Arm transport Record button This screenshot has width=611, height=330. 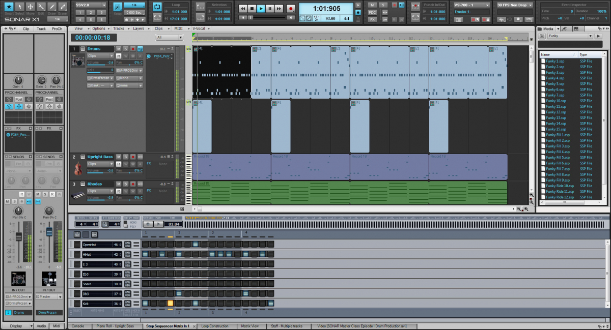point(291,9)
